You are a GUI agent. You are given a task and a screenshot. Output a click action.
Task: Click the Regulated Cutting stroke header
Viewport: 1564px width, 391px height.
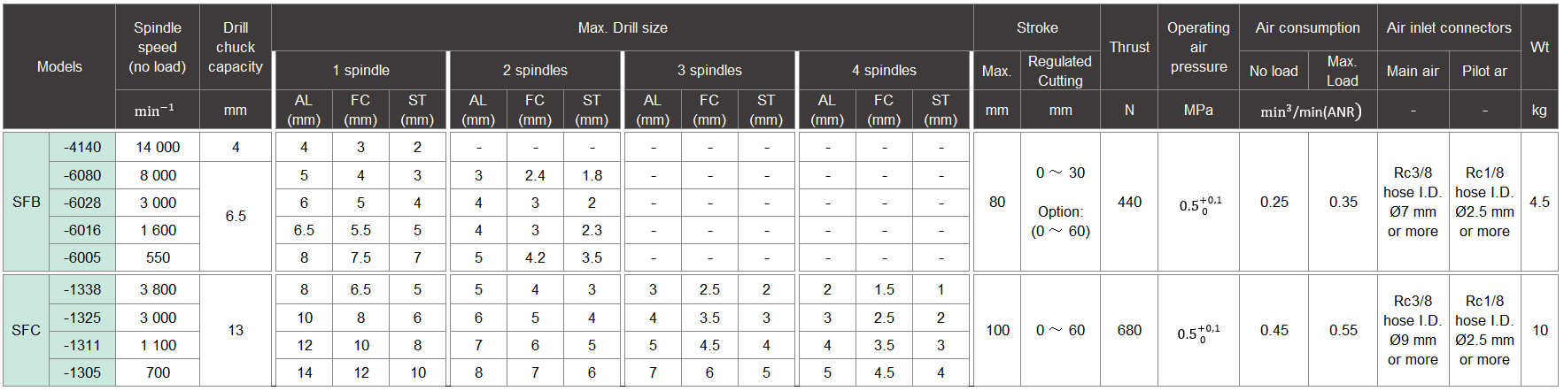tap(1060, 71)
